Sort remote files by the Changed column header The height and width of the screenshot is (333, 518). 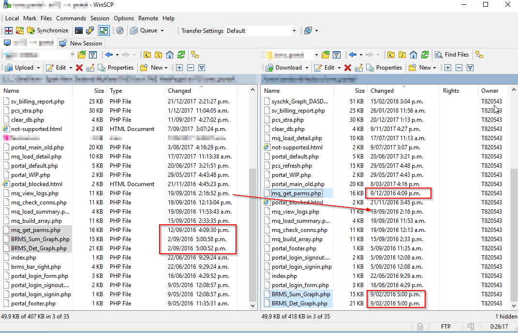[382, 90]
